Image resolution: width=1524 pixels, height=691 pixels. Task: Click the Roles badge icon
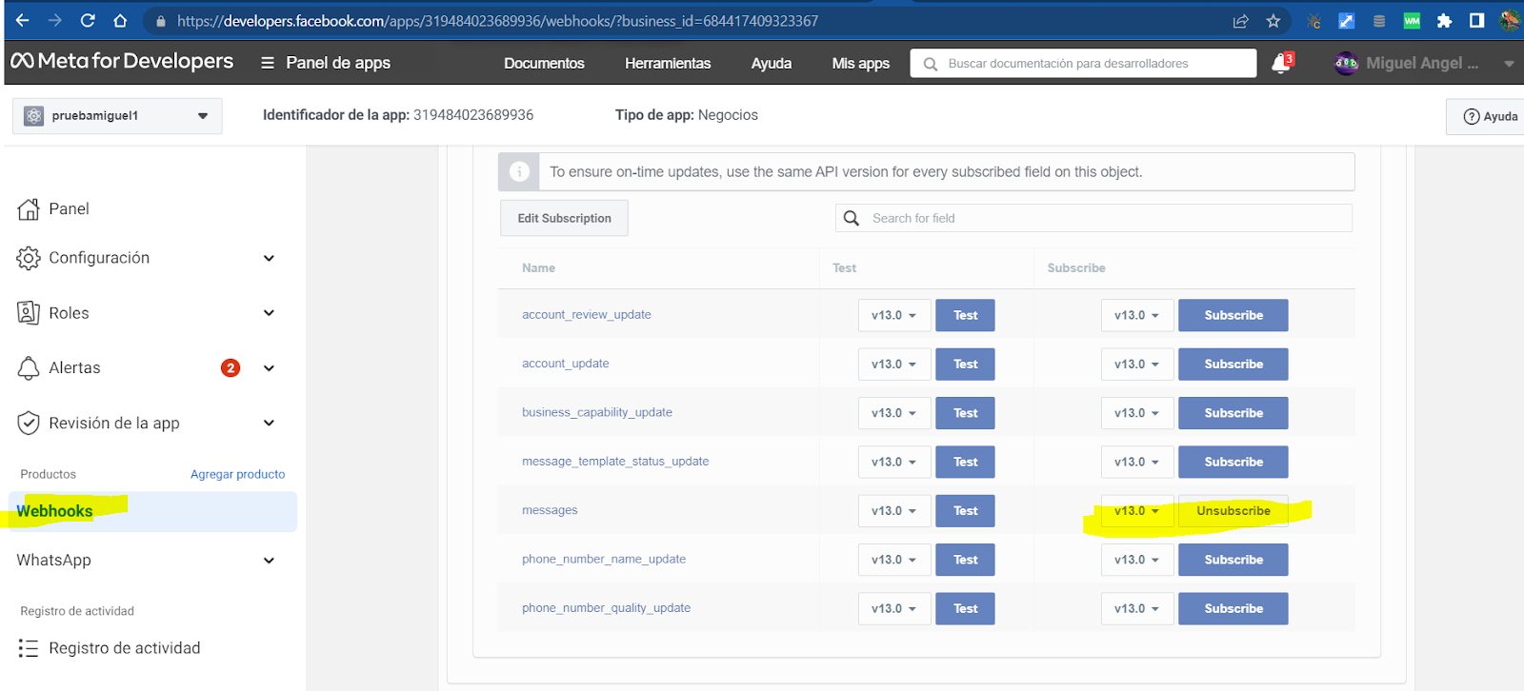click(29, 313)
